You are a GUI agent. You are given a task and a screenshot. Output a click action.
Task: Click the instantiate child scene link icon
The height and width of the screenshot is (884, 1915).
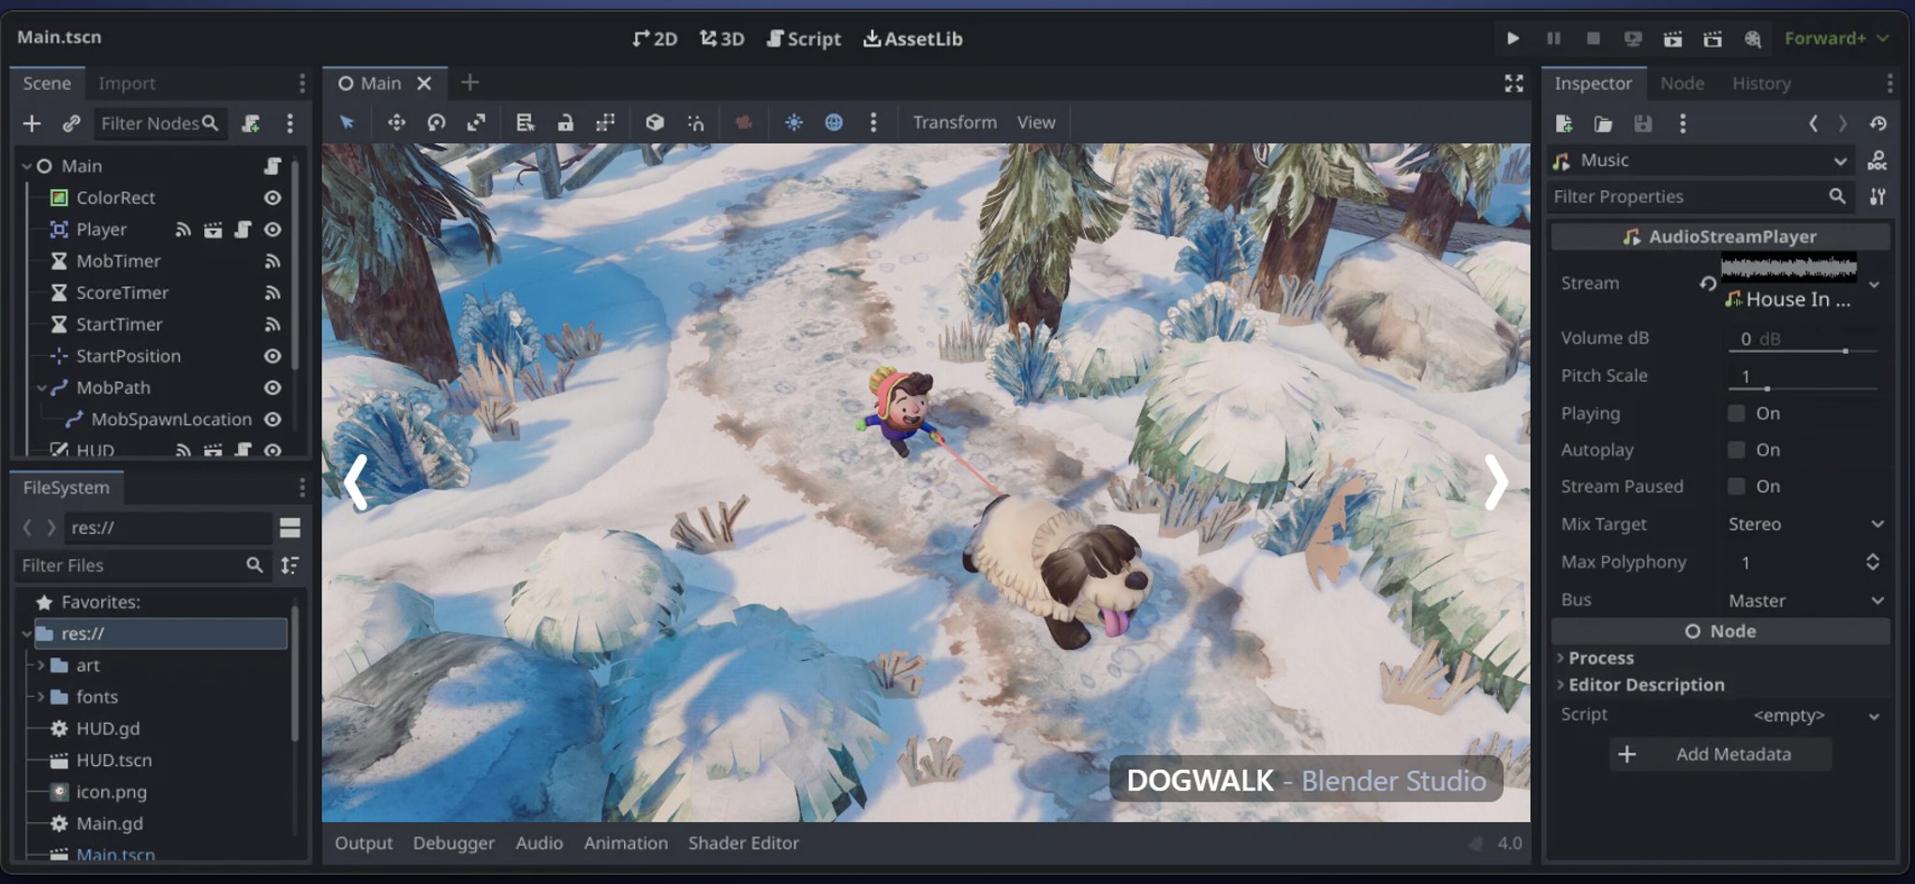point(71,124)
